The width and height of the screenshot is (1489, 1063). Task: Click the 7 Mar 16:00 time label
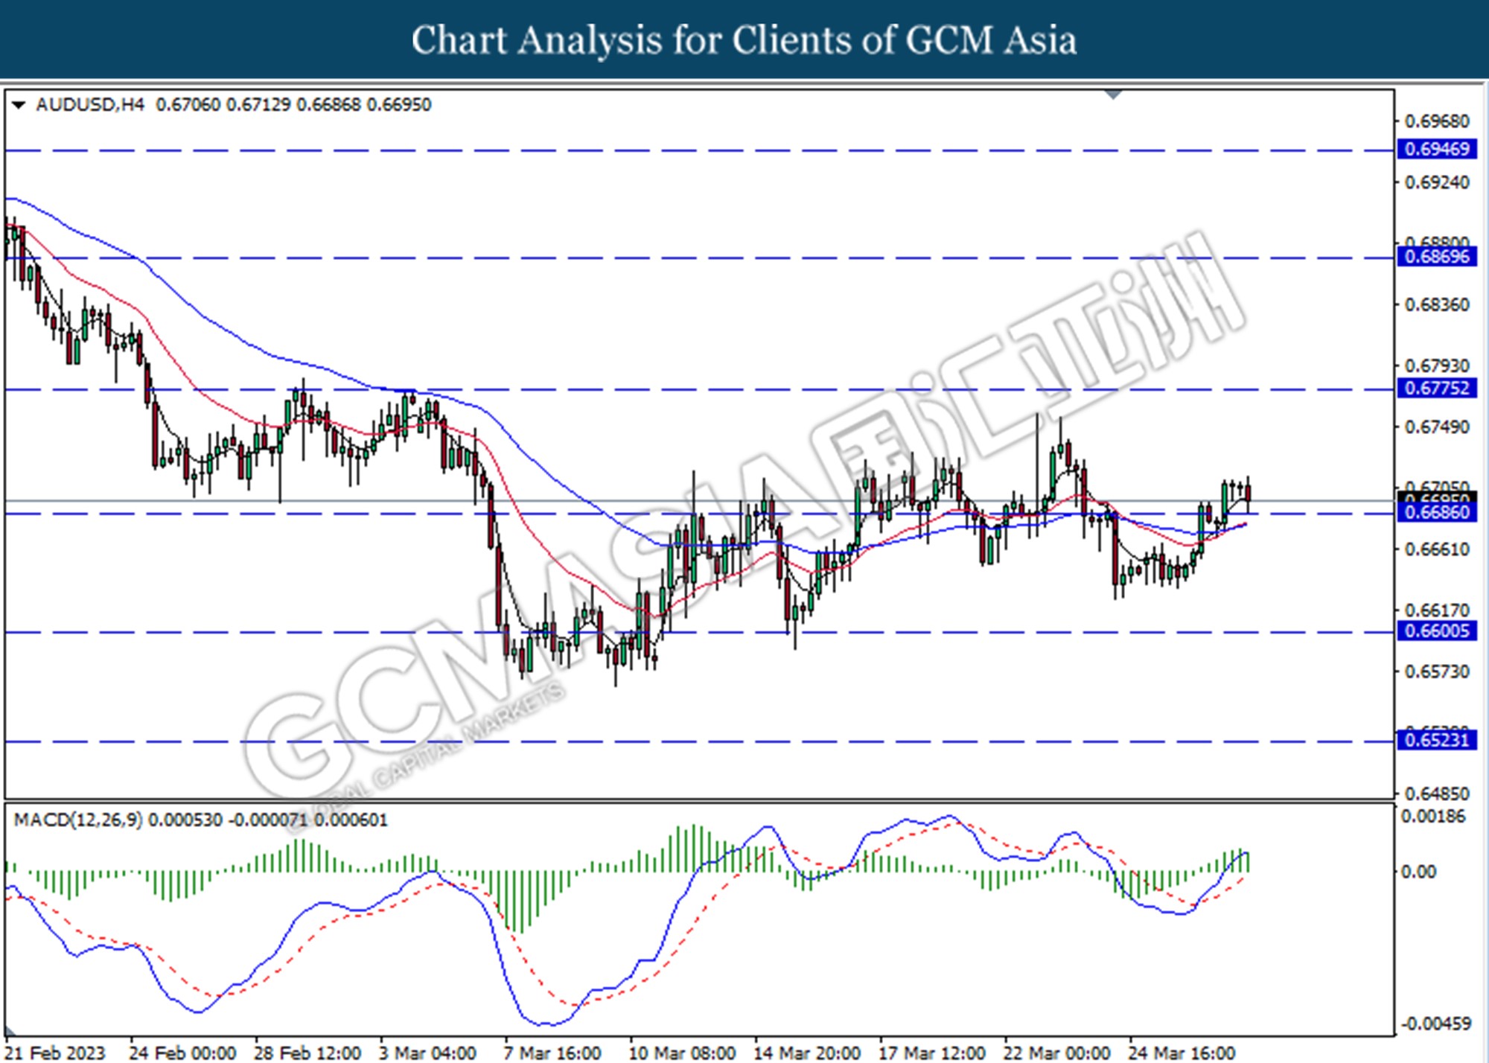click(552, 1053)
